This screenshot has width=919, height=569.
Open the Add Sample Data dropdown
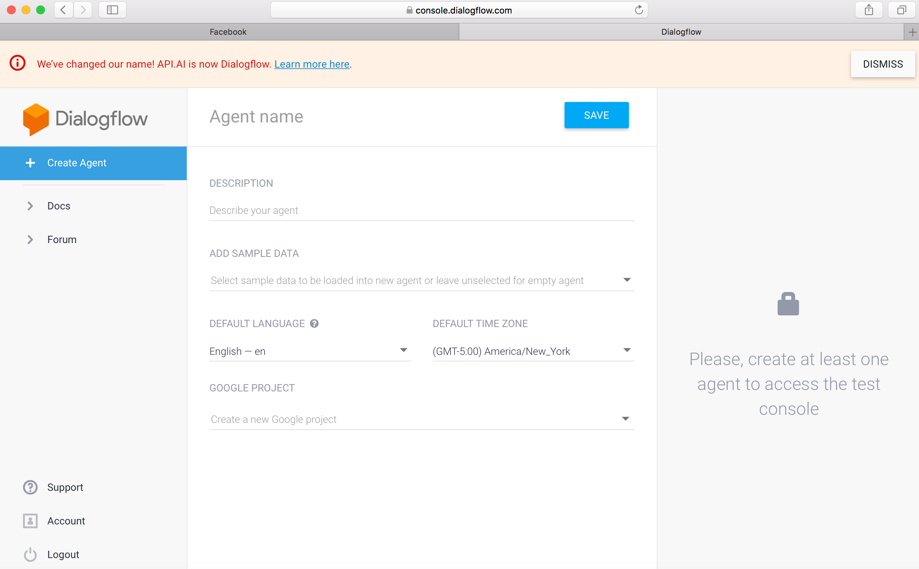tap(421, 280)
